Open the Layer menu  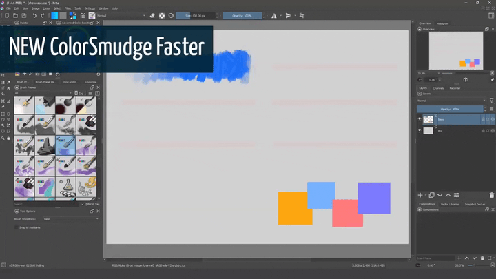46,8
